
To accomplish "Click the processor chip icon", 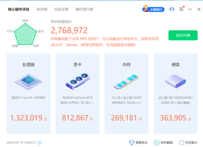I will (28, 82).
